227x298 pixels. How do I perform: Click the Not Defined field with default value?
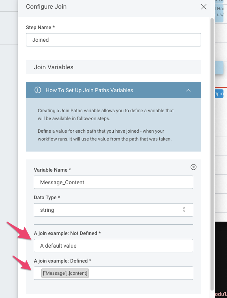(113, 246)
